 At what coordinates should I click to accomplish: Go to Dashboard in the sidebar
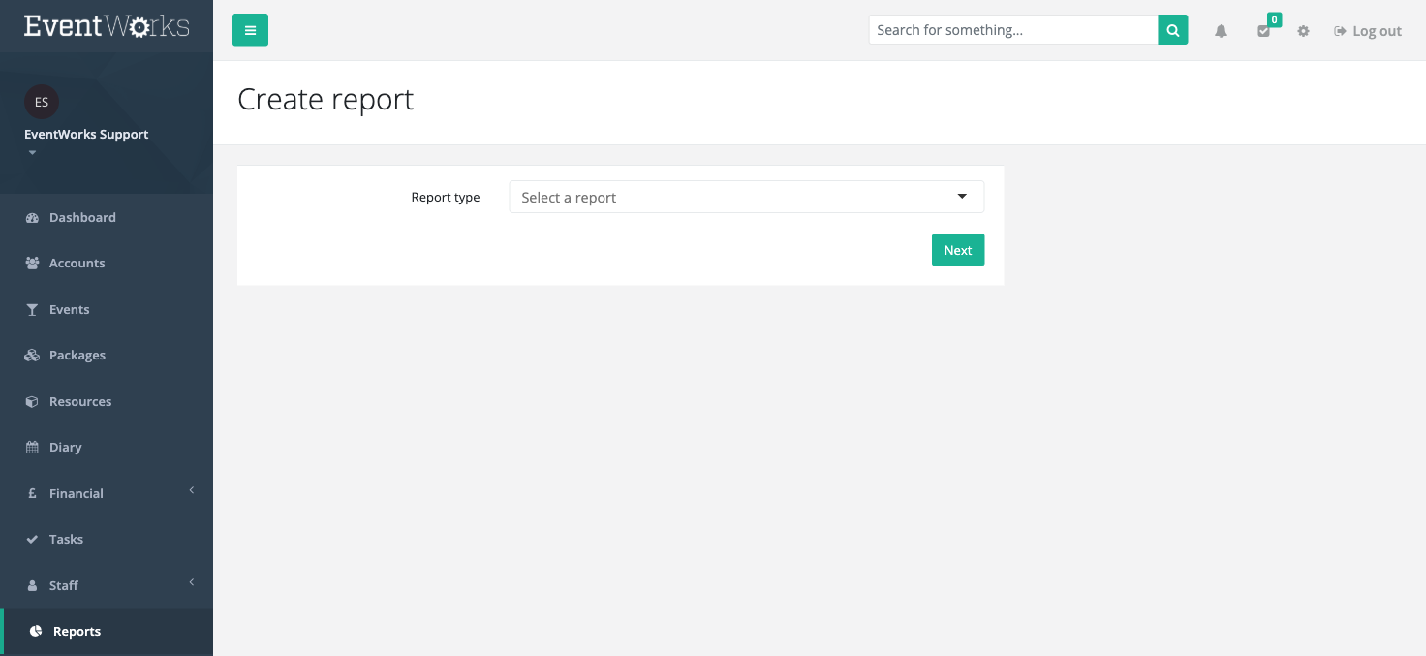tap(107, 218)
